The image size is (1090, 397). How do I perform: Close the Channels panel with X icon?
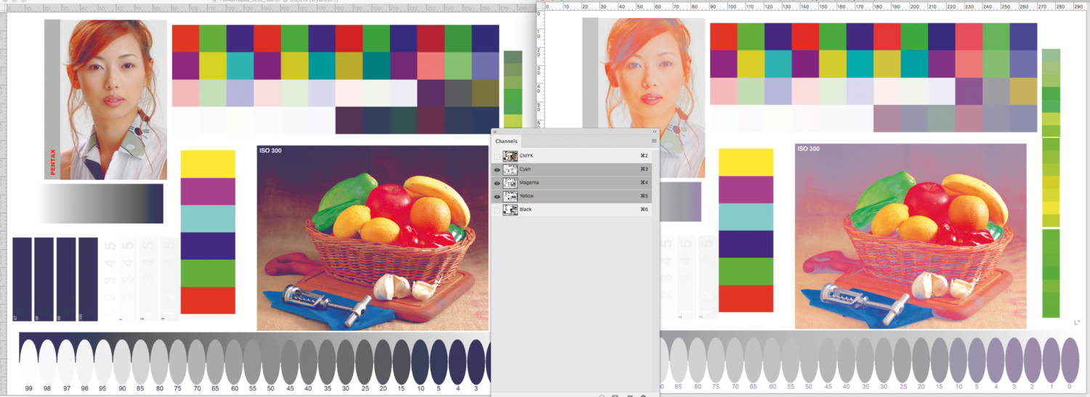point(495,132)
